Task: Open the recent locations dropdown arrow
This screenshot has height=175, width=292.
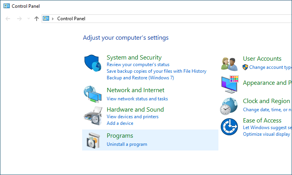Action: coord(28,19)
